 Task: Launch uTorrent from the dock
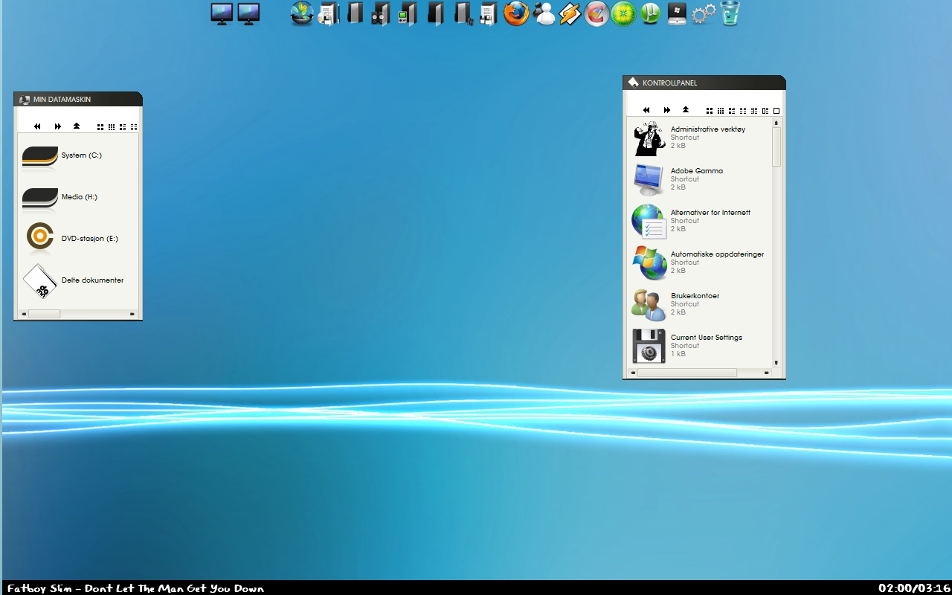point(651,13)
